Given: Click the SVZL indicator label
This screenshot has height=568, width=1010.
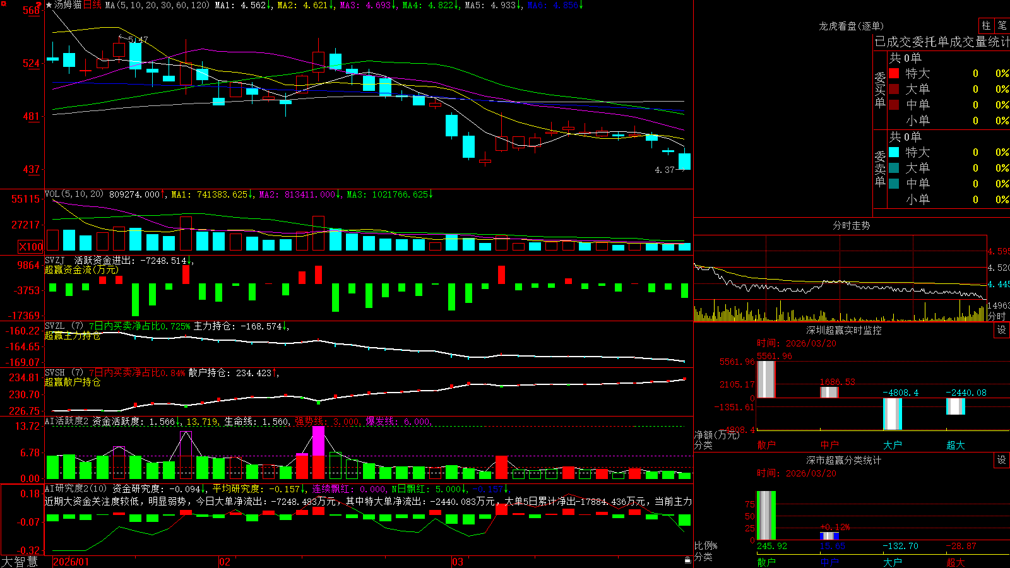Looking at the screenshot, I should tap(55, 326).
